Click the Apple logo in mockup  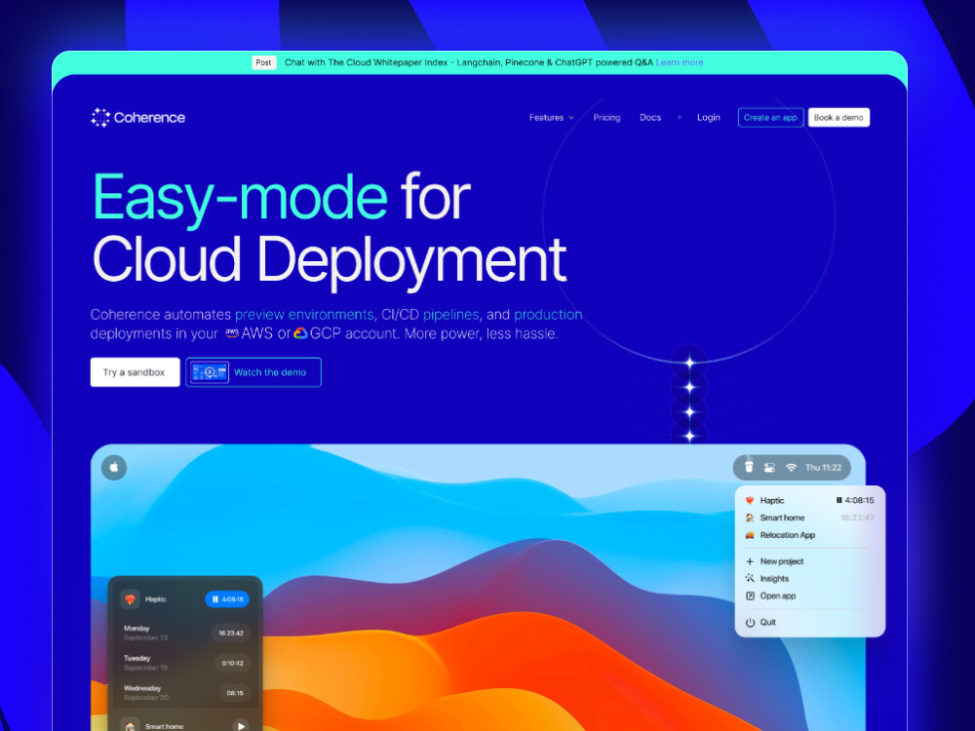(x=114, y=468)
